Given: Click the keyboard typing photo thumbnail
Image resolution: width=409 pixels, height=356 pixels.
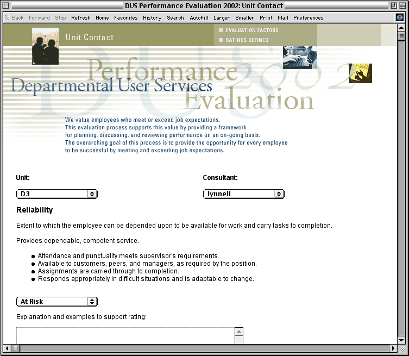Looking at the screenshot, I should pyautogui.click(x=300, y=57).
